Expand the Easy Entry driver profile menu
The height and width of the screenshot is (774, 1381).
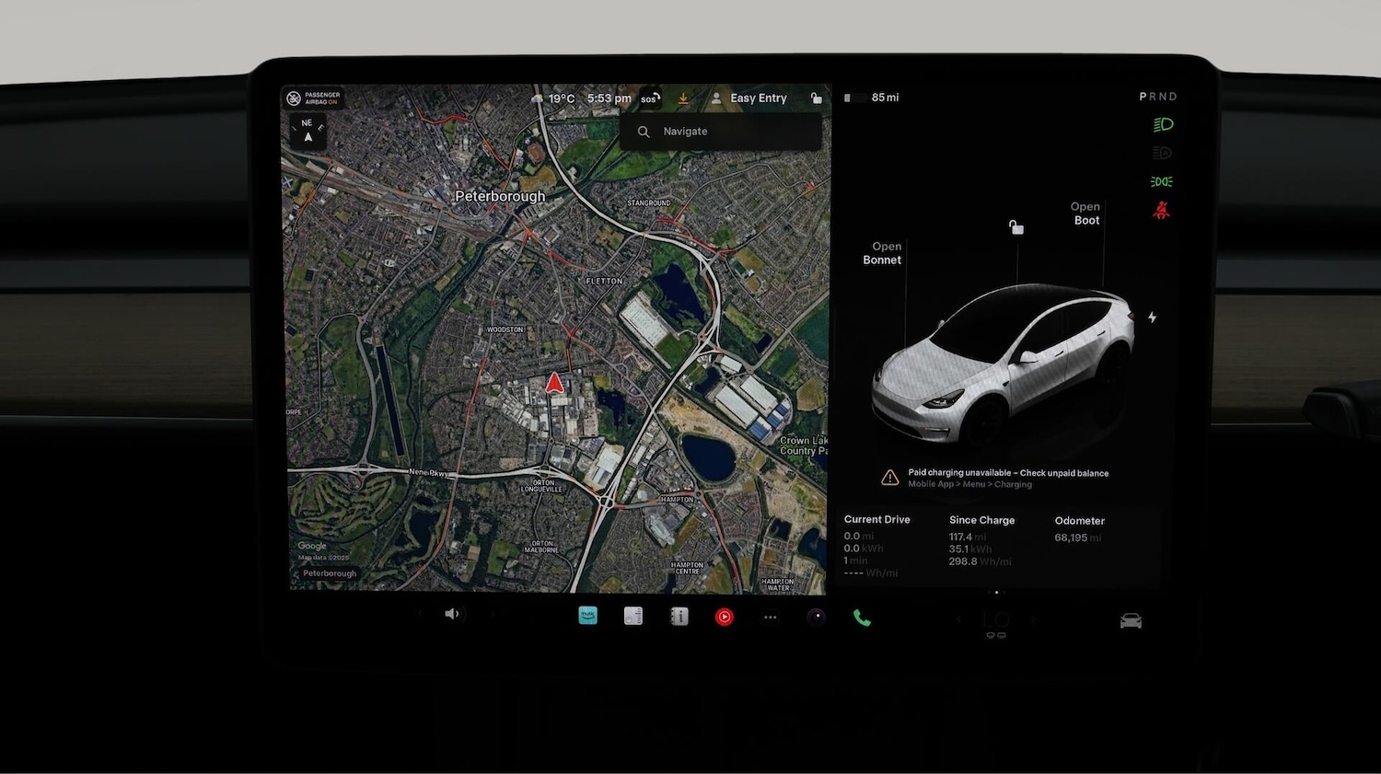click(x=749, y=98)
